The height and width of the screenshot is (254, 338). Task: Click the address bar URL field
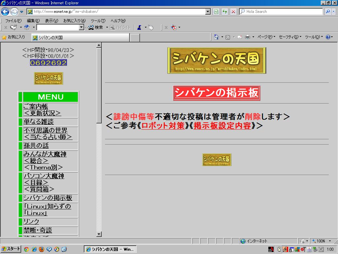click(117, 12)
